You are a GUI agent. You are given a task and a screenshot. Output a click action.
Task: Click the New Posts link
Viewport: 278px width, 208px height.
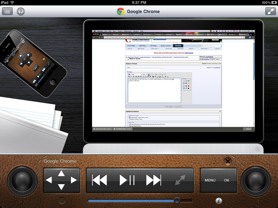coord(181,48)
